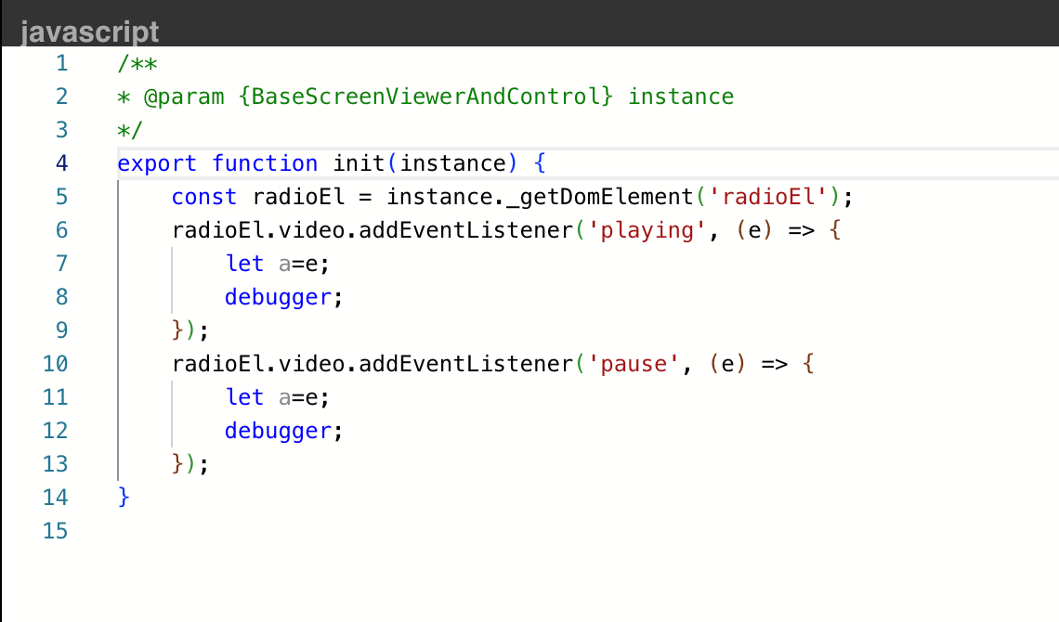Click line number 13 in the gutter
This screenshot has height=622, width=1059.
pyautogui.click(x=56, y=463)
